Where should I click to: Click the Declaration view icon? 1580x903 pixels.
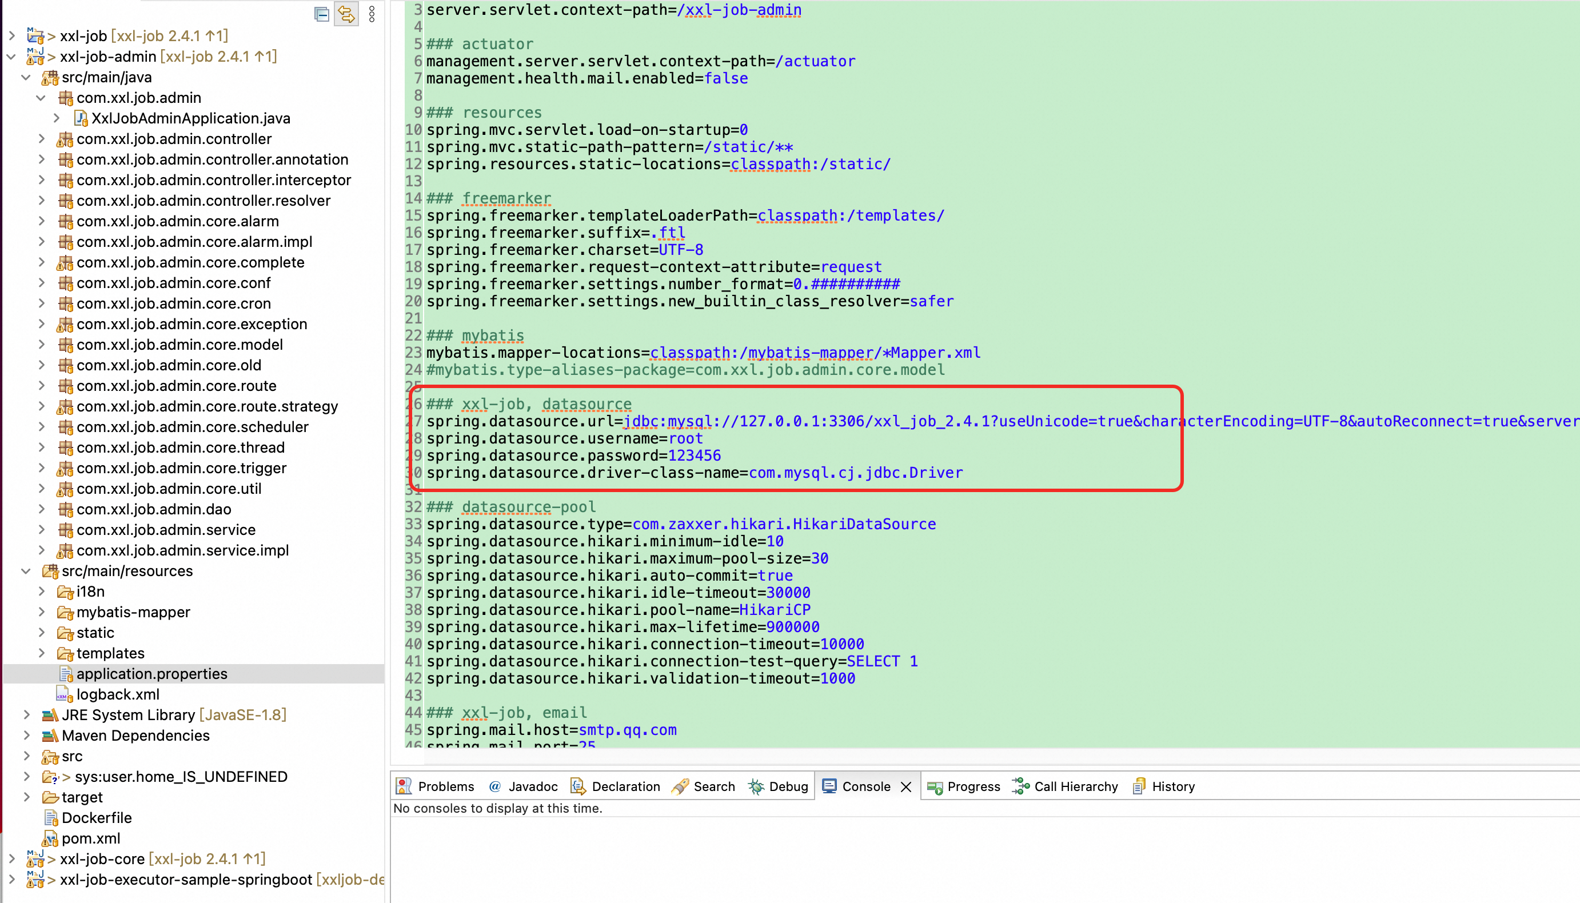tap(578, 786)
